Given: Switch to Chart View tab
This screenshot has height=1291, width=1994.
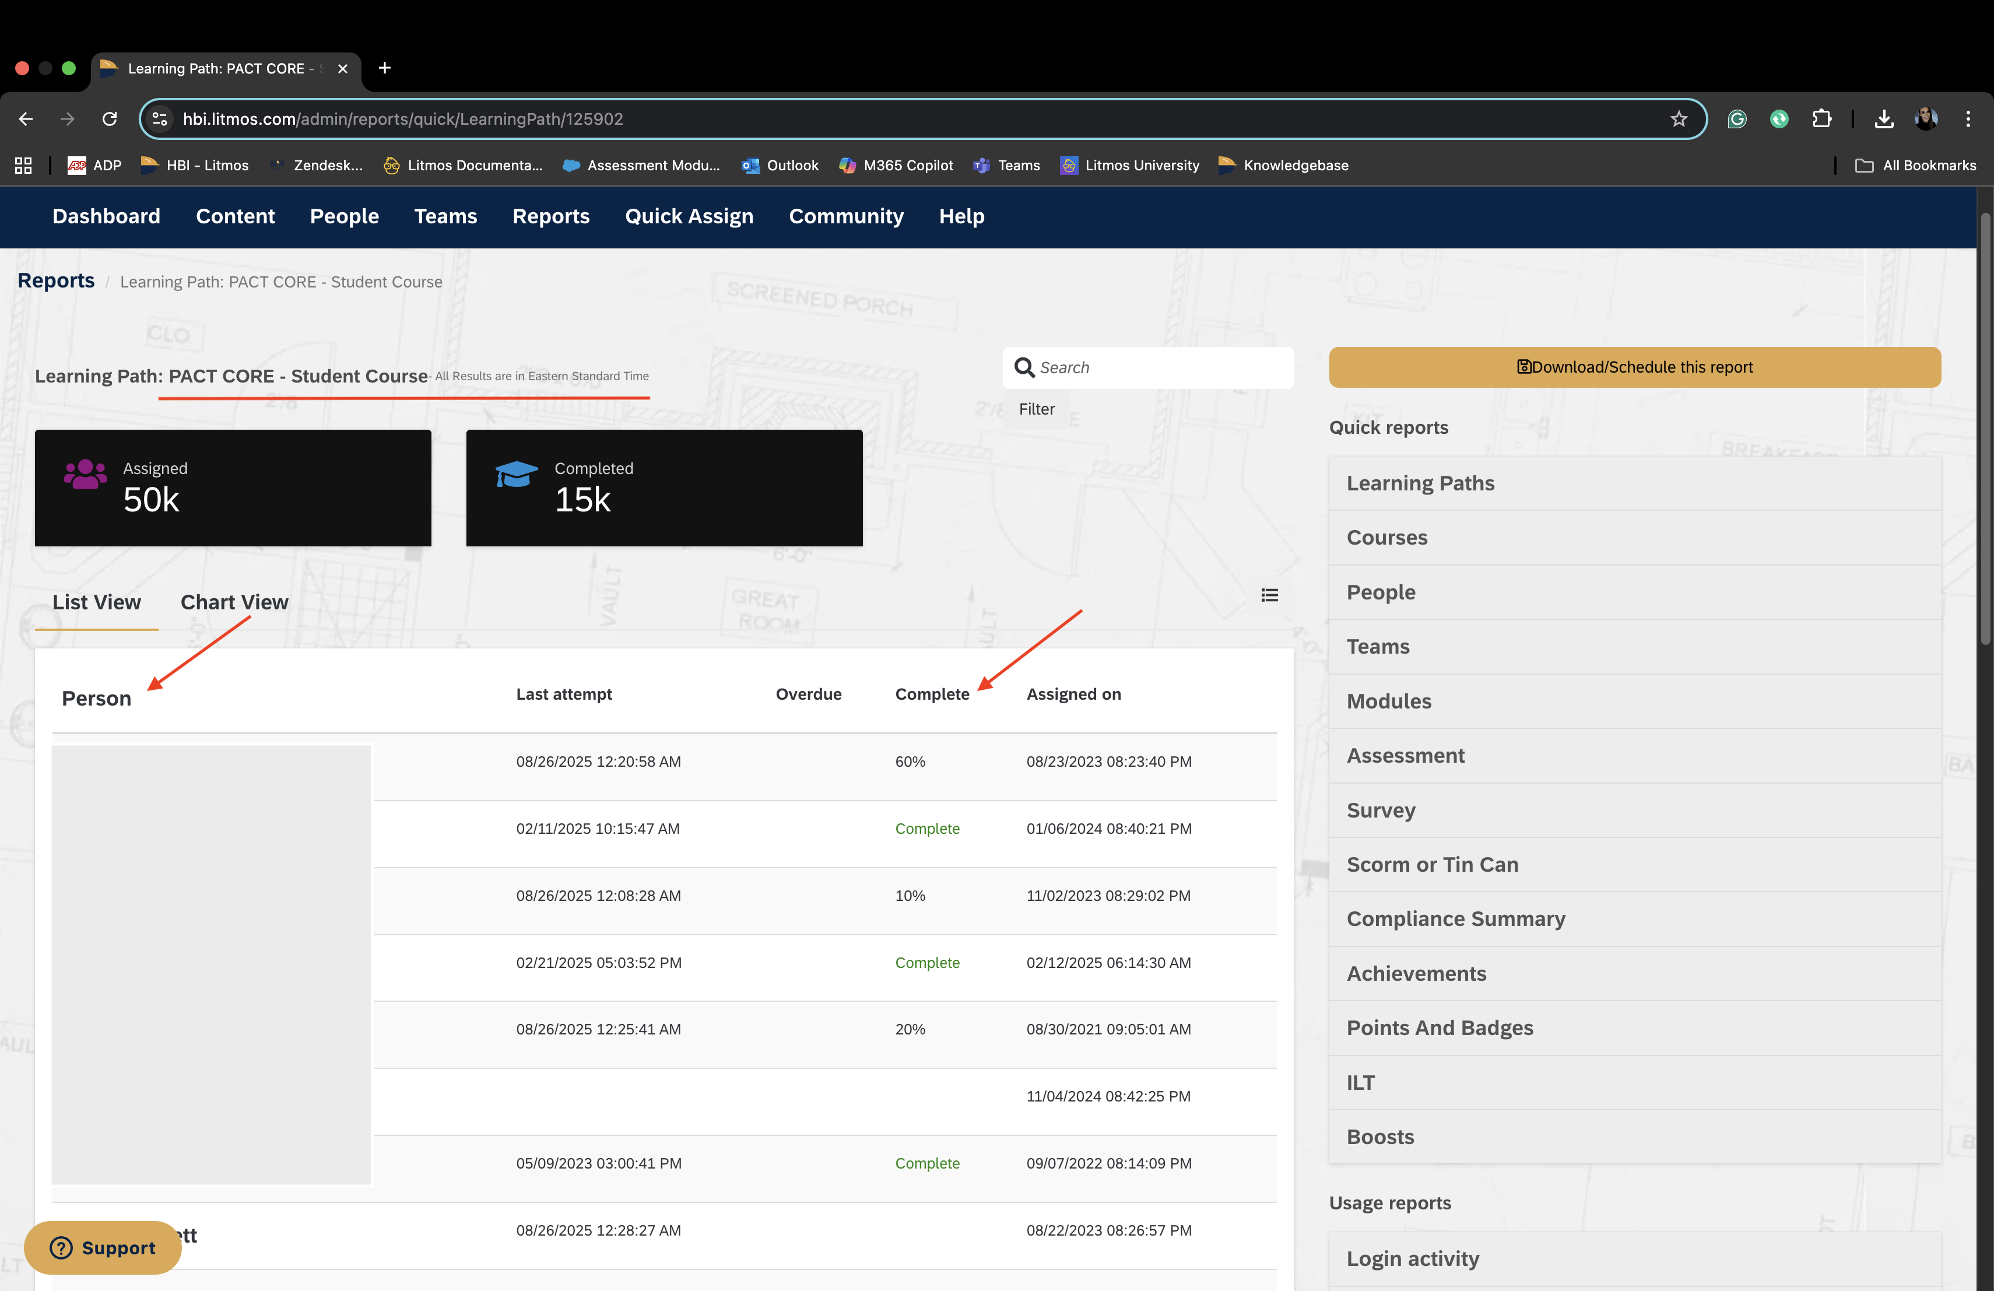Looking at the screenshot, I should pos(234,602).
